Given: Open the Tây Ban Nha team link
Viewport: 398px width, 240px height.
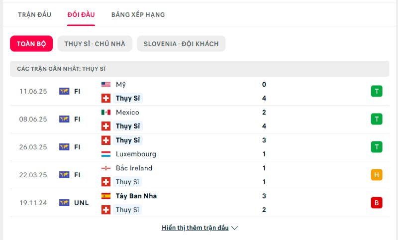Looking at the screenshot, I should 136,196.
